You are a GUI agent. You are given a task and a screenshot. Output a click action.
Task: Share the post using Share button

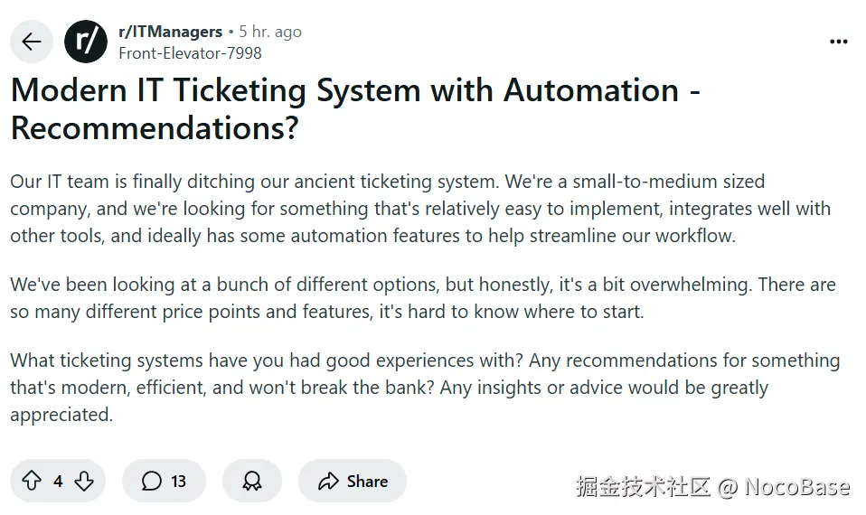click(353, 481)
